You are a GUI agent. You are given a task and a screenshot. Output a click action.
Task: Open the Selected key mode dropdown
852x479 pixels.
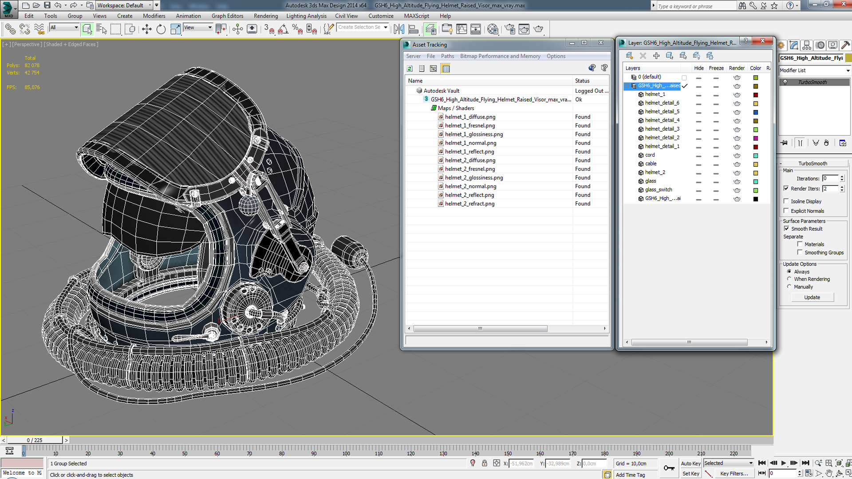729,463
